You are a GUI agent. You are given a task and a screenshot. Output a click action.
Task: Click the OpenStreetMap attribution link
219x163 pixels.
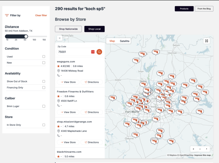(x=185, y=155)
